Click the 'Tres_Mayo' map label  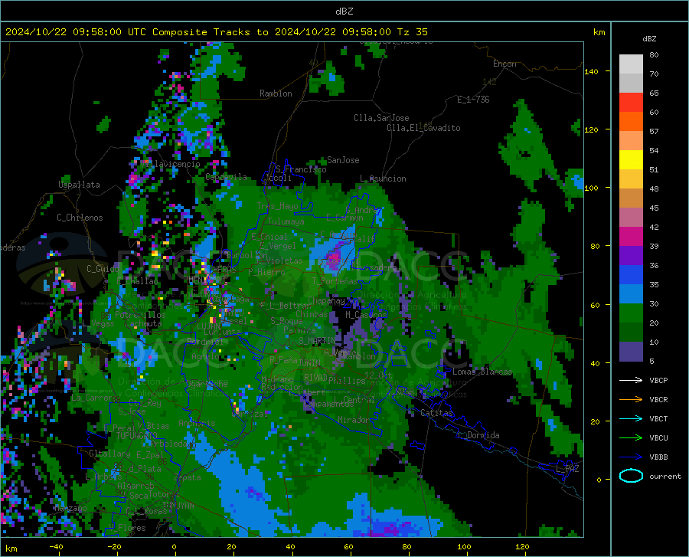(277, 206)
